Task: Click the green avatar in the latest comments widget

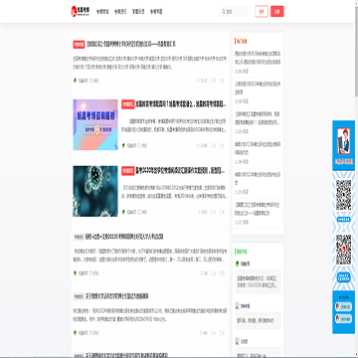Action: pos(238,264)
